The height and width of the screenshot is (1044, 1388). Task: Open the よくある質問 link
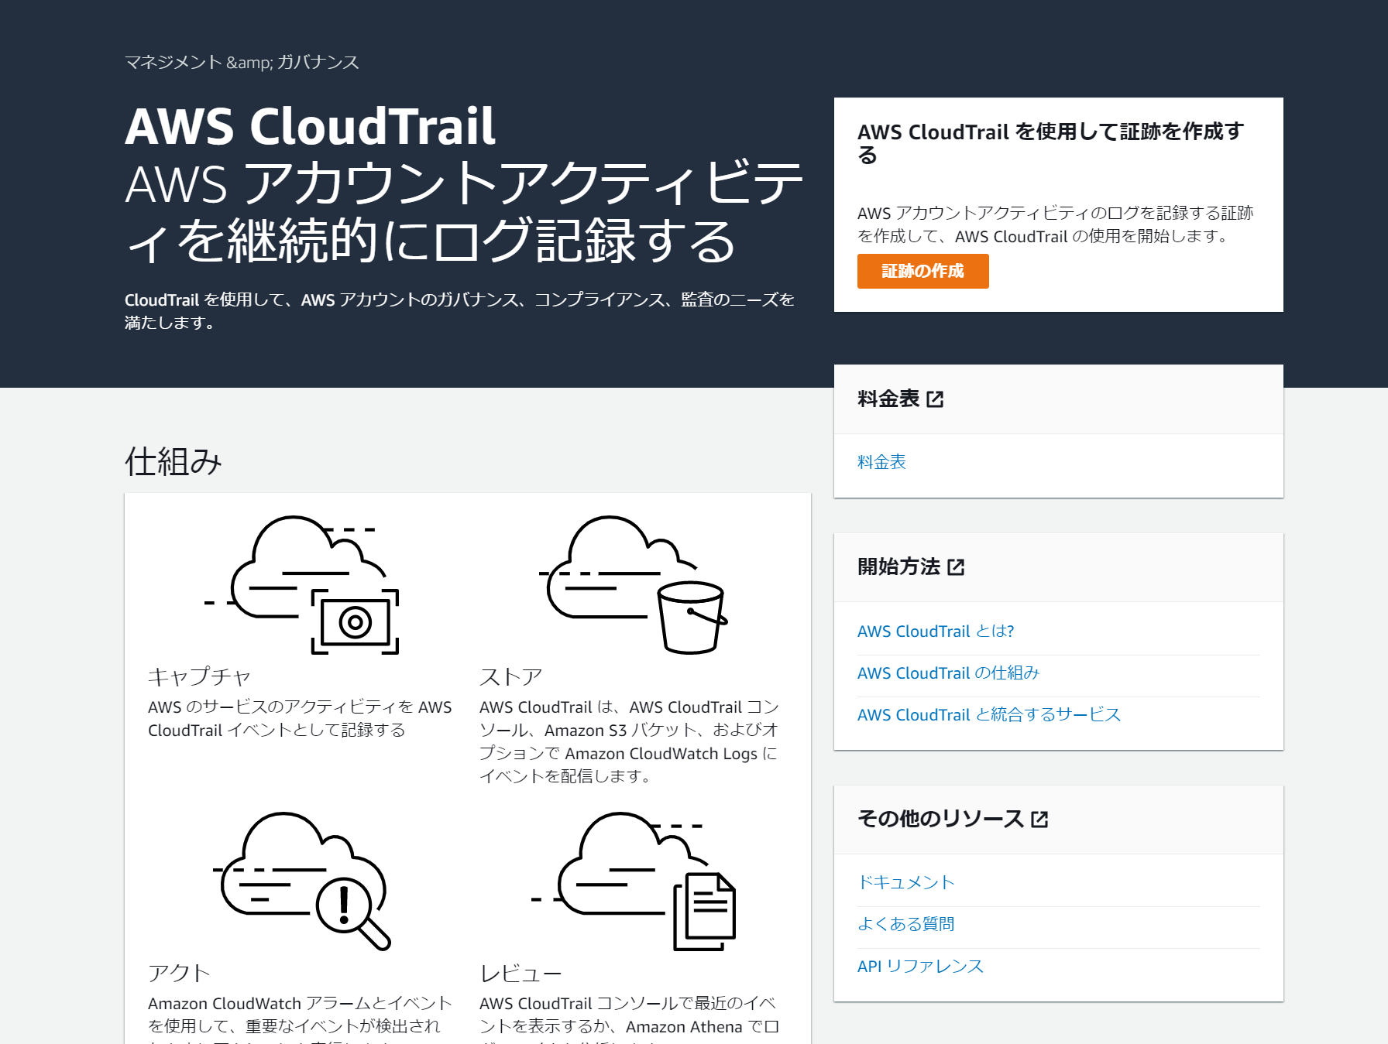coord(905,925)
